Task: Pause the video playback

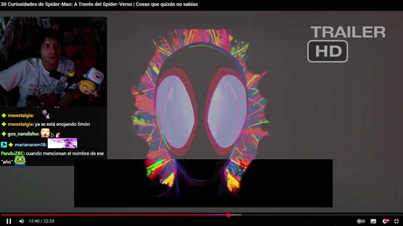Action: pos(9,221)
